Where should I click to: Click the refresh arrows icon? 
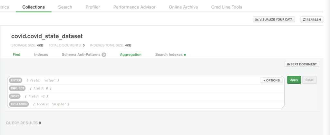click(x=304, y=20)
